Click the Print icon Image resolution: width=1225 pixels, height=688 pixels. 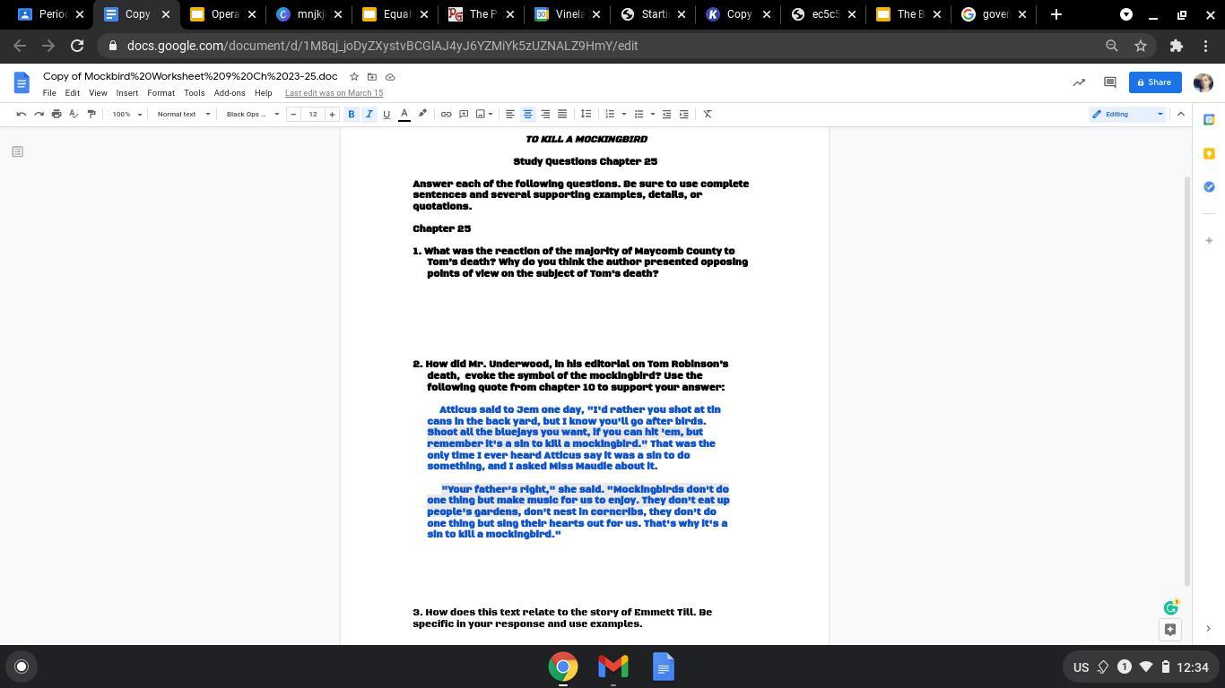(x=56, y=114)
